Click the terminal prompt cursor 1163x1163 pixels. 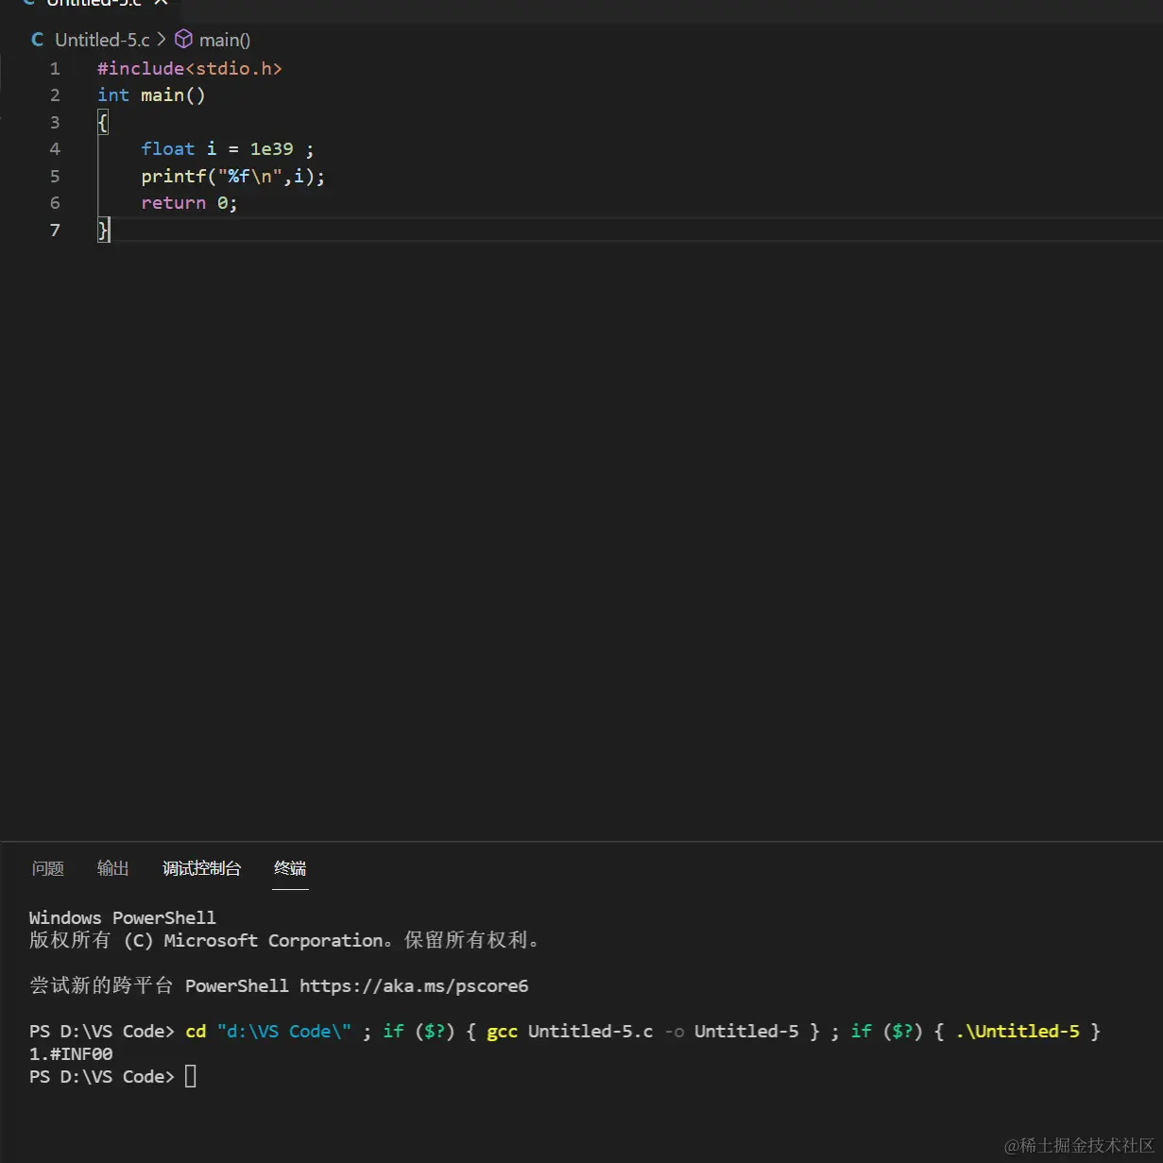point(190,1076)
